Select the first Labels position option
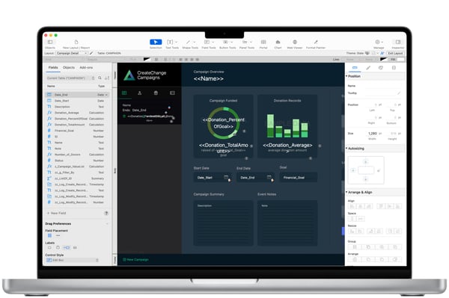This screenshot has height=298, width=449. (x=49, y=247)
